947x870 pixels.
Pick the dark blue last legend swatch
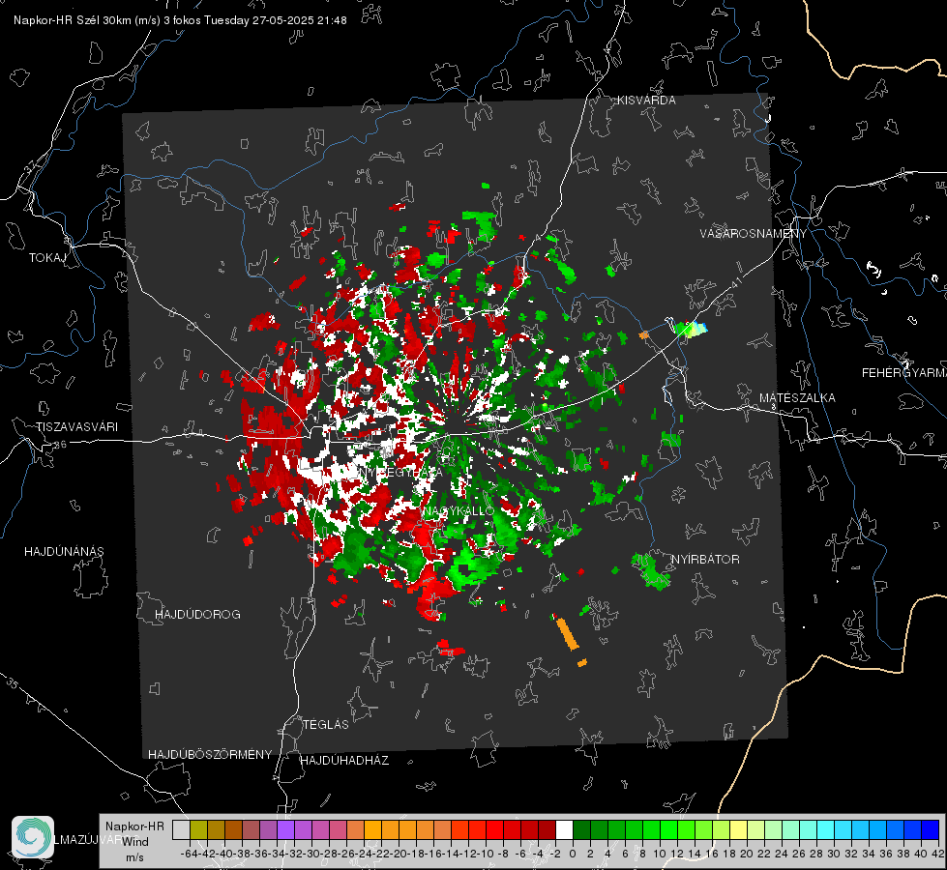coord(931,829)
